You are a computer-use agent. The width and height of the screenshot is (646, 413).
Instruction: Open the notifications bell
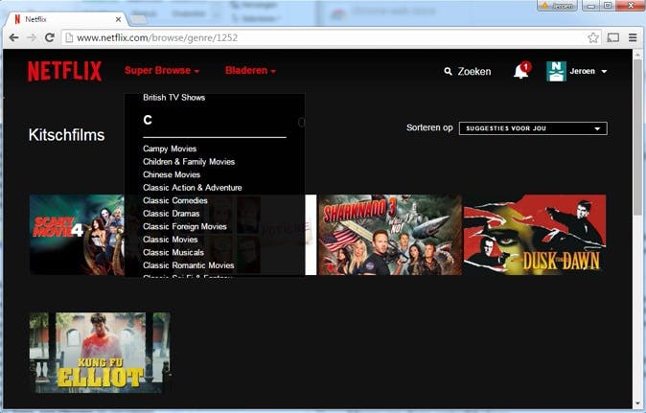521,71
